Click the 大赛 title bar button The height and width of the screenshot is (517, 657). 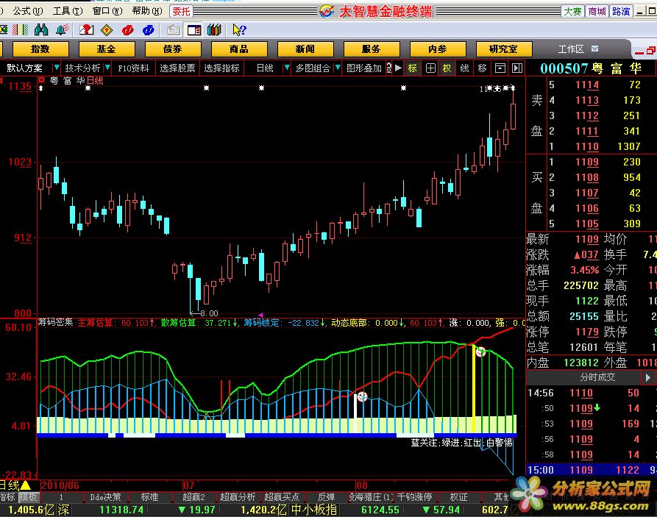tap(572, 11)
